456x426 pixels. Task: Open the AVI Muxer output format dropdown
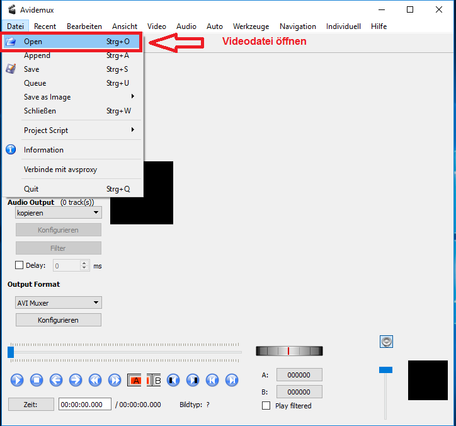pyautogui.click(x=59, y=303)
